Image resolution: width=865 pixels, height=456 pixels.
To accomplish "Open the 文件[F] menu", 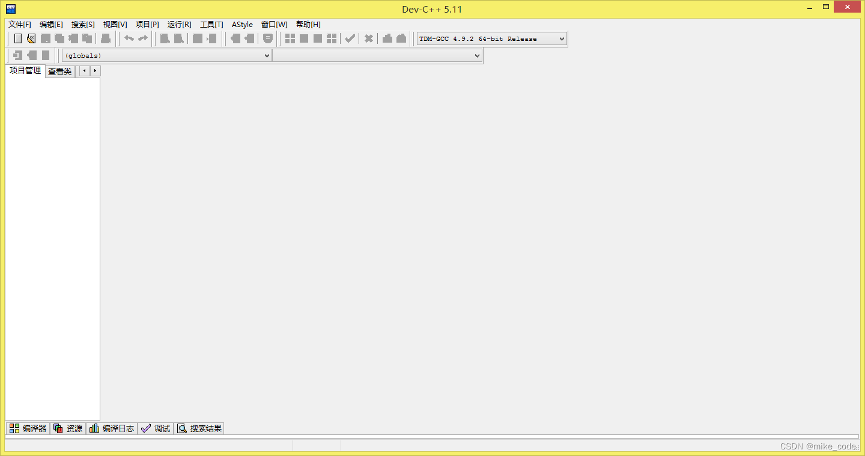I will coord(20,25).
